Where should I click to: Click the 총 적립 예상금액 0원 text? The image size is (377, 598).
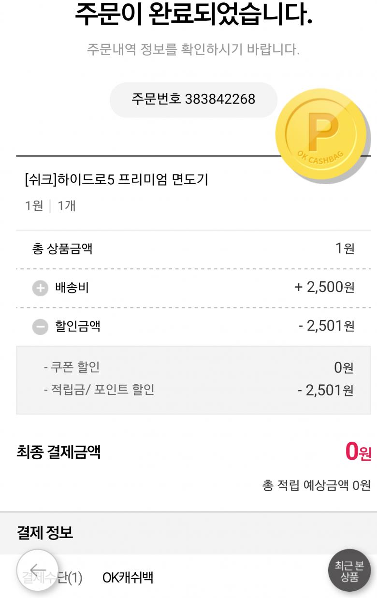316,485
